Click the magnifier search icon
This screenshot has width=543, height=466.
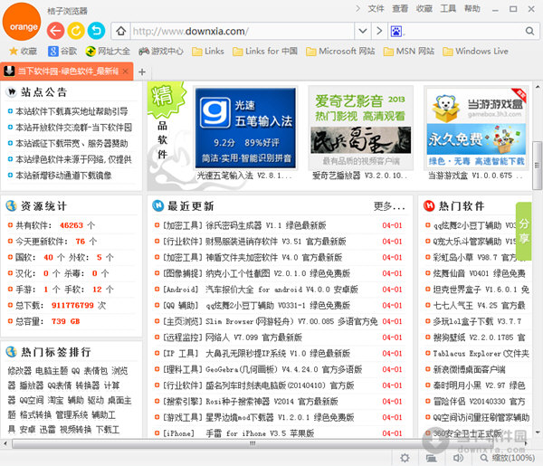529,31
